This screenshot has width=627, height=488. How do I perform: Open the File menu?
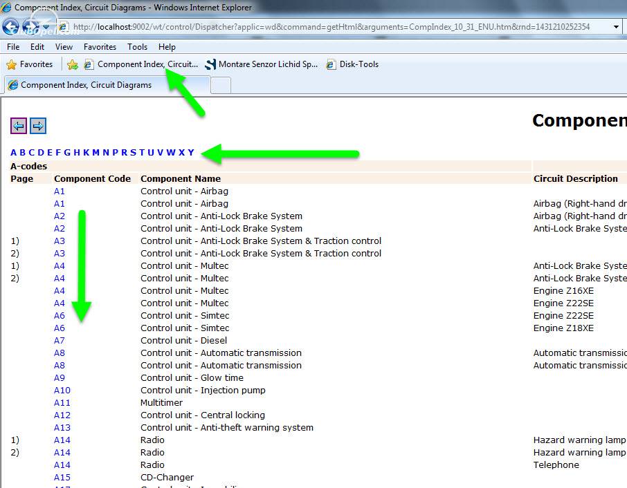click(x=13, y=47)
